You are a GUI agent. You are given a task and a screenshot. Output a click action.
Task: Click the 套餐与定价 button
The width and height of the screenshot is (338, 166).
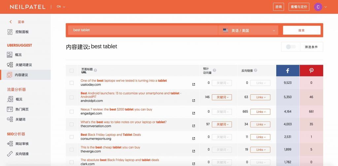click(299, 7)
